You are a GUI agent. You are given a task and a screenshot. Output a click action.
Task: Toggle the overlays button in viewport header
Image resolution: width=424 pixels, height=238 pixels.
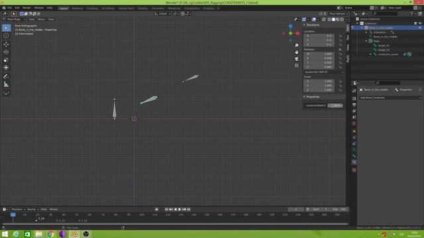tap(313, 19)
